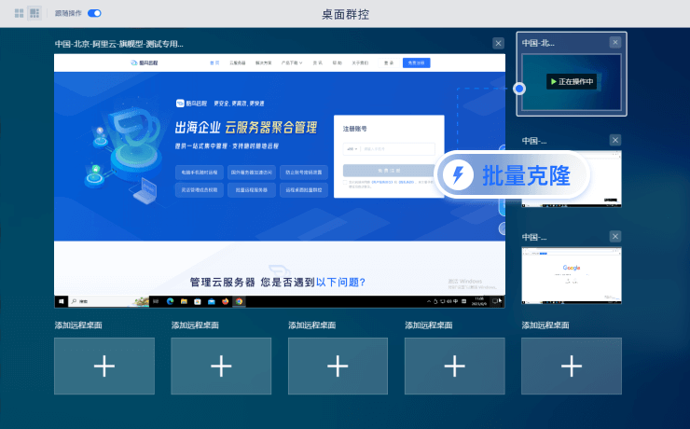
Task: Click the 远程桌面批量群控 feature button
Action: coord(304,190)
